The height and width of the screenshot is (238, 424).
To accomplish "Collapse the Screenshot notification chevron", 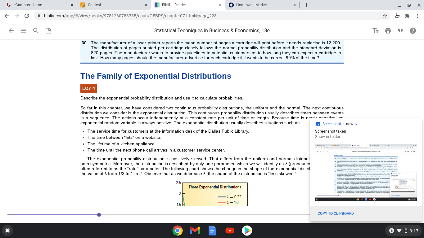I will click(356, 124).
